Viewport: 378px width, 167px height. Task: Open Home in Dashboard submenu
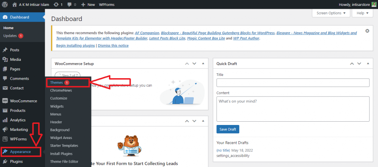[8, 28]
